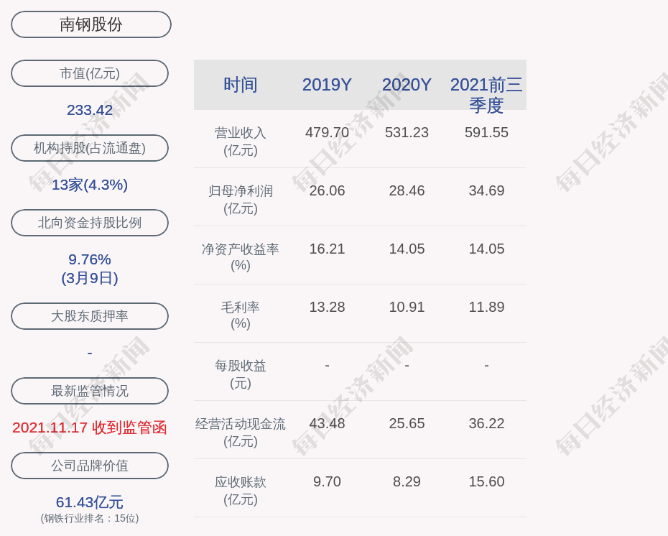Click the 2021 revenue value 591.55
668x536 pixels.
[486, 132]
